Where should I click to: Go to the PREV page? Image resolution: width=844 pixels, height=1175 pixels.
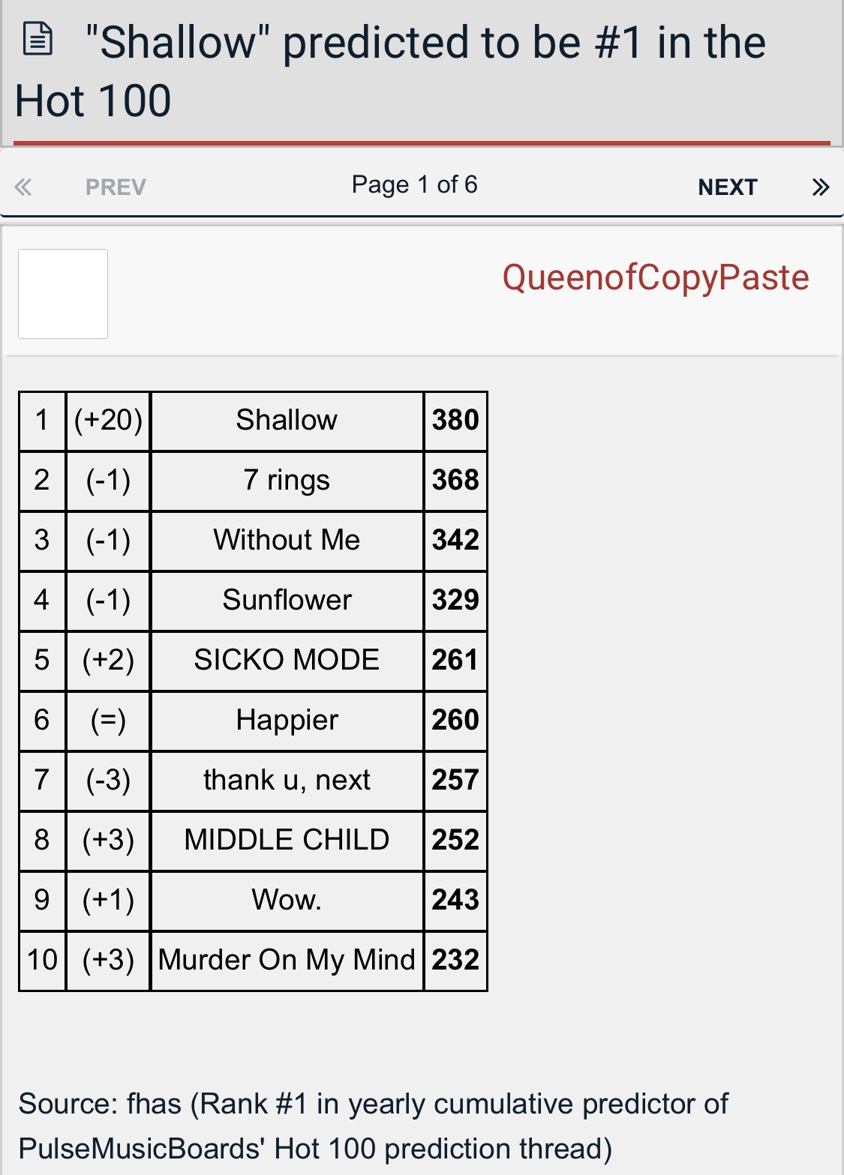coord(116,187)
